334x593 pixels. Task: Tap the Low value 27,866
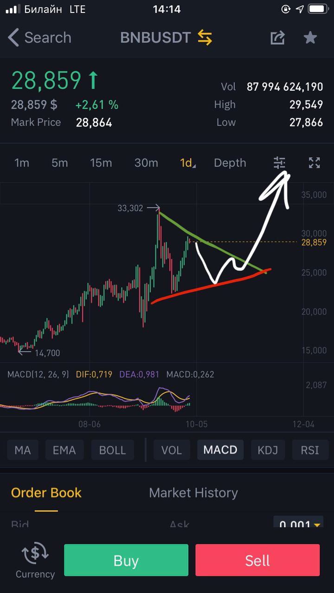click(306, 122)
